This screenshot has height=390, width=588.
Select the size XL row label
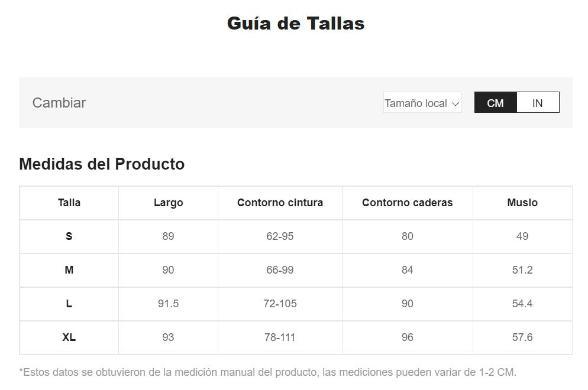(69, 337)
